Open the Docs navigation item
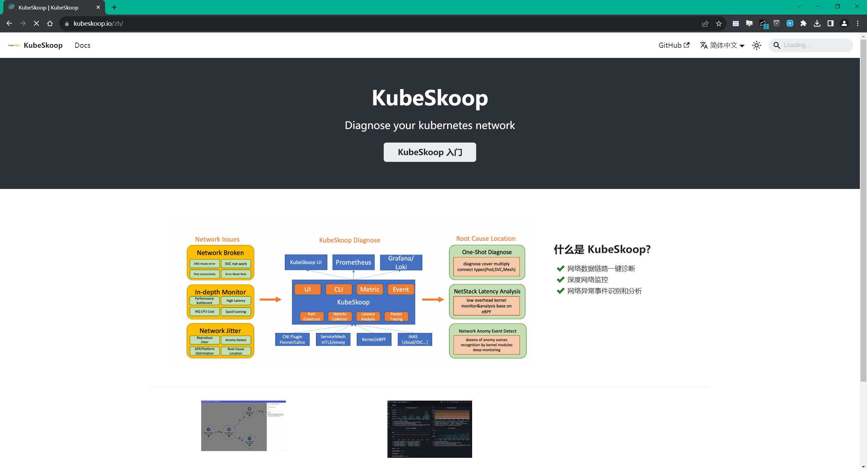Viewport: 867px width, 469px height. [82, 45]
